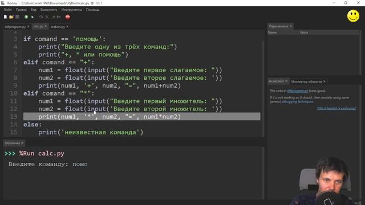Select the Переменные panel tab
This screenshot has width=365, height=205.
click(278, 26)
